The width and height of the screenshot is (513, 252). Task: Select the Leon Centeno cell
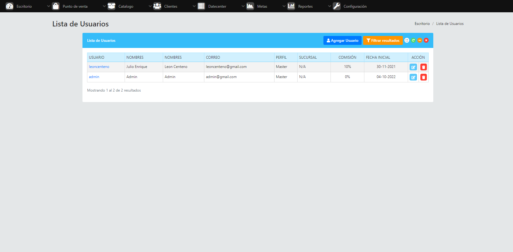(183, 67)
